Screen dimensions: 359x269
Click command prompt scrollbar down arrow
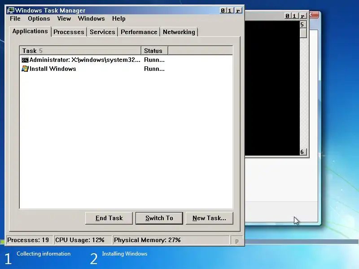303,152
